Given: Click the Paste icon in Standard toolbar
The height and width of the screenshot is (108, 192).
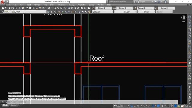Looking at the screenshot, I should pyautogui.click(x=34, y=8).
